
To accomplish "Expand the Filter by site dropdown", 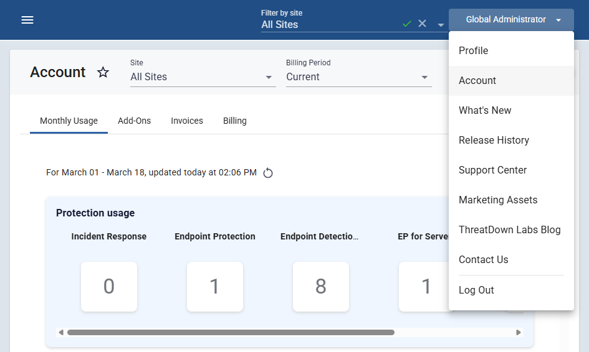I will [x=440, y=25].
